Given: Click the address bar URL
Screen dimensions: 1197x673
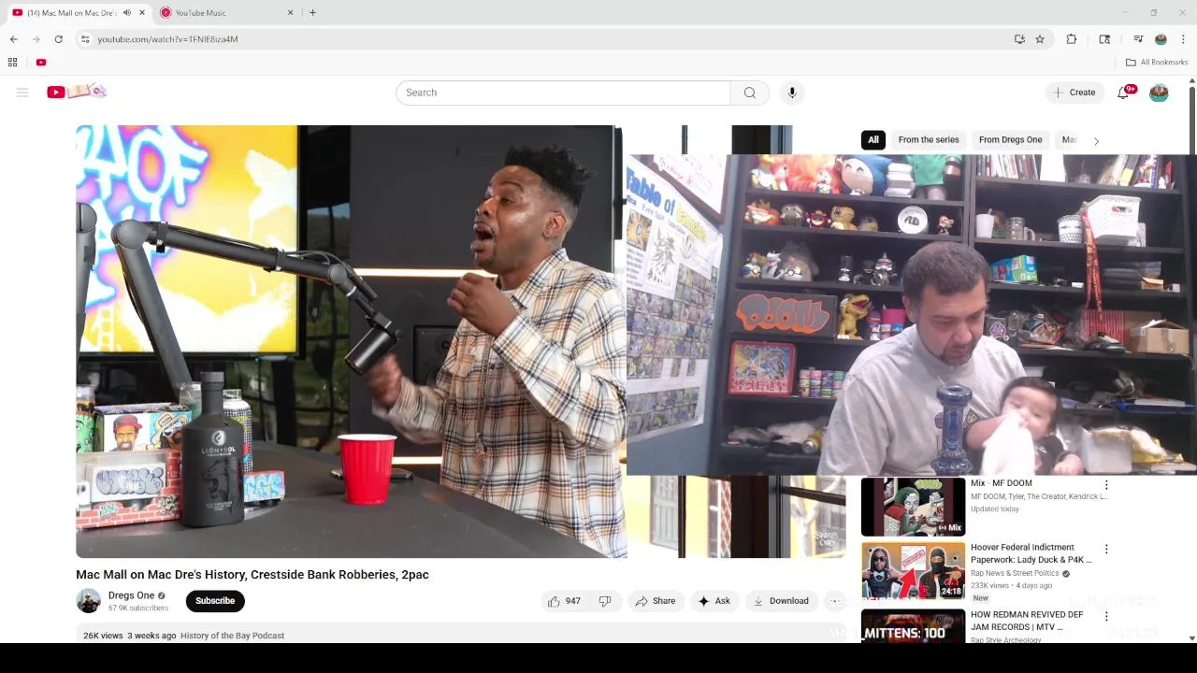Looking at the screenshot, I should pos(168,39).
